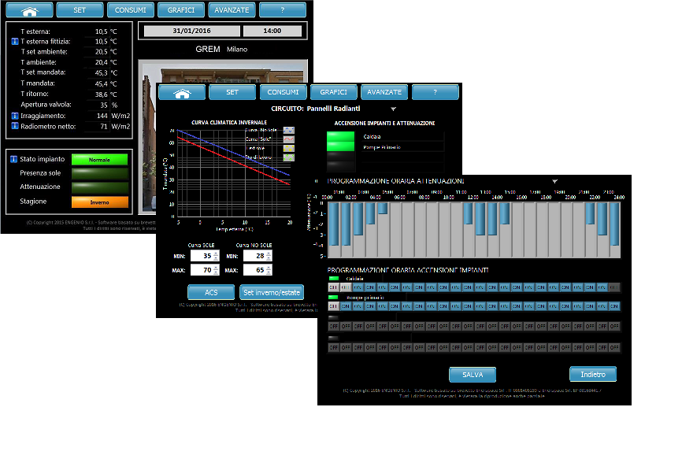Go back with the Indietro button
The height and width of the screenshot is (470, 682).
(x=593, y=375)
